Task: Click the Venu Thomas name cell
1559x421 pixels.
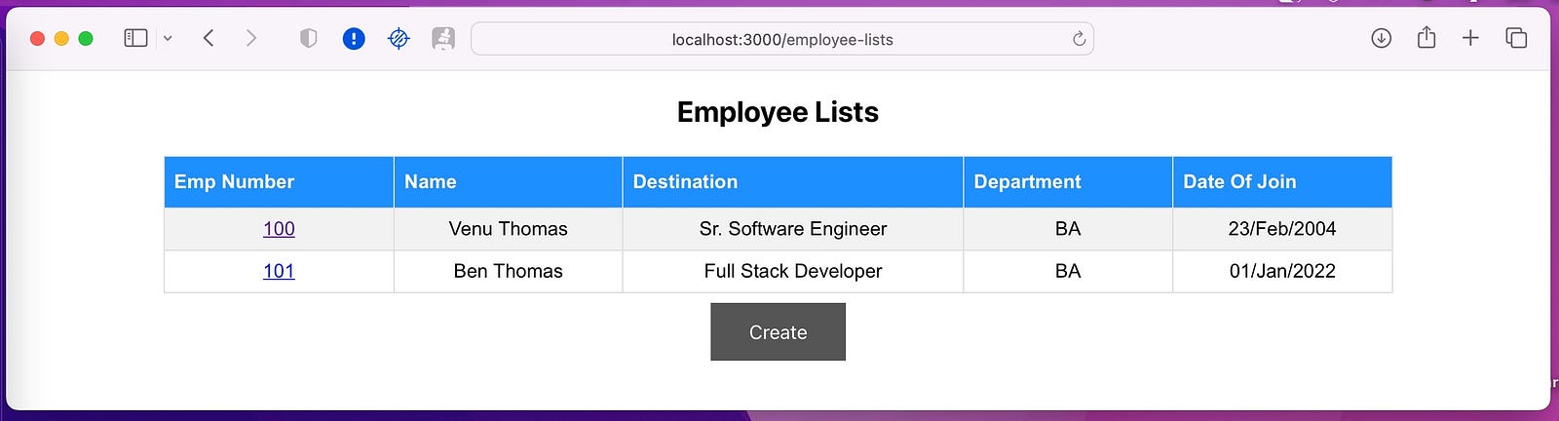Action: pyautogui.click(x=508, y=229)
